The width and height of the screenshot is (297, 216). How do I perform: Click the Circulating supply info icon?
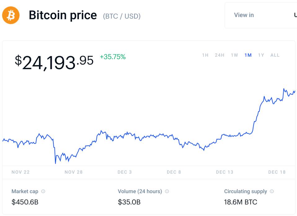(x=272, y=192)
